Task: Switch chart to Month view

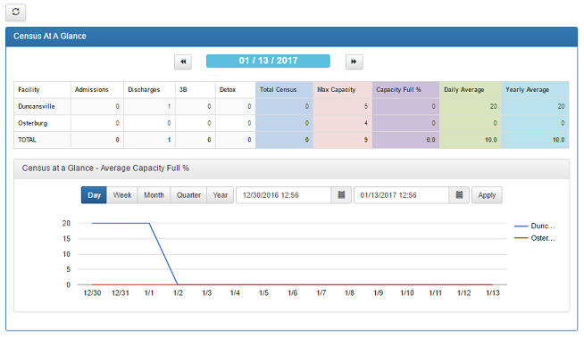Action: (154, 195)
